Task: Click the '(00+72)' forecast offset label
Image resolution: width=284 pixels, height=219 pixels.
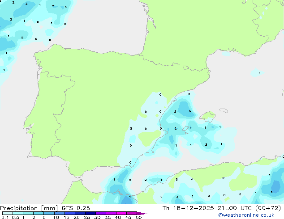Action: tap(268, 208)
